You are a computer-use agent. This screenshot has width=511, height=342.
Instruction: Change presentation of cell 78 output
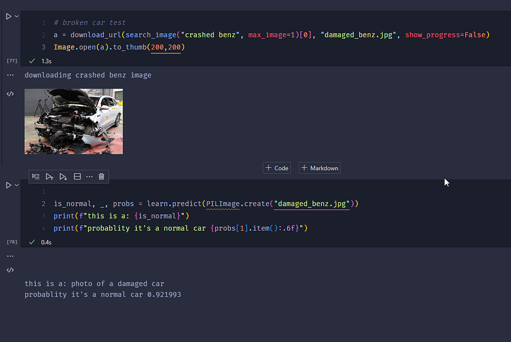[x=10, y=270]
